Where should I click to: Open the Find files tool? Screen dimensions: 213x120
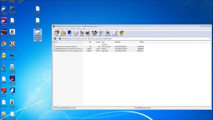(88, 33)
